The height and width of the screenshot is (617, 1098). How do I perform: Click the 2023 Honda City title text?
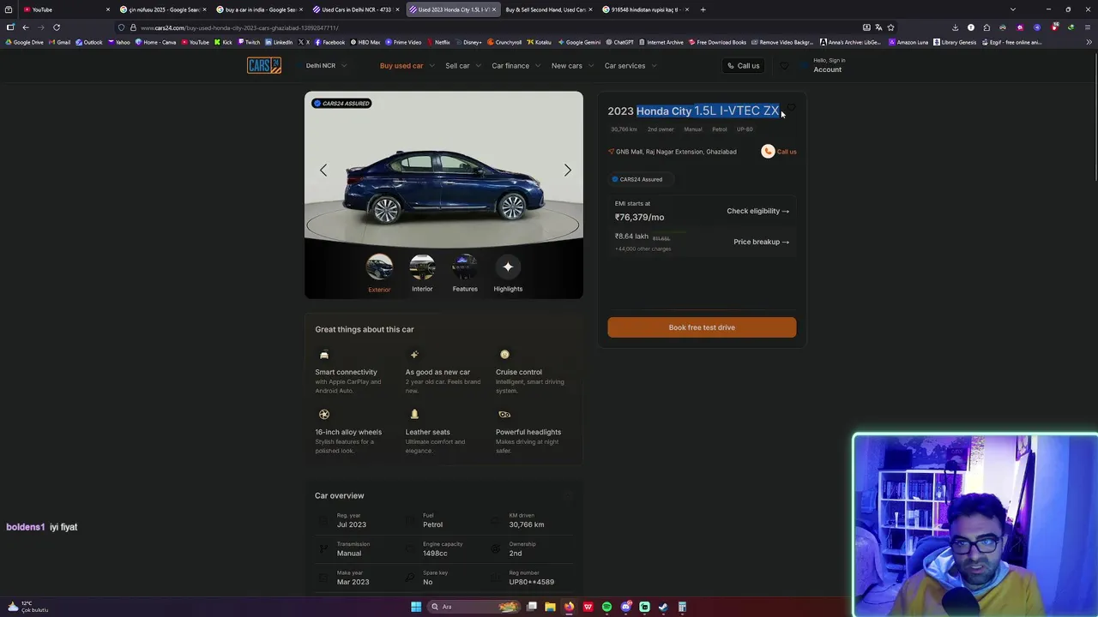pyautogui.click(x=693, y=111)
